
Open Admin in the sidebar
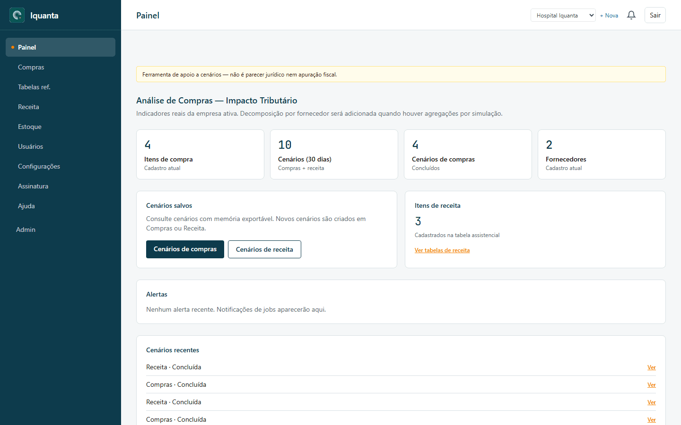(x=61, y=229)
